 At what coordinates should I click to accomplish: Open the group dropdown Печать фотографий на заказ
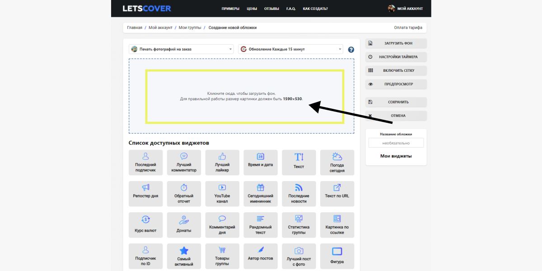point(181,49)
